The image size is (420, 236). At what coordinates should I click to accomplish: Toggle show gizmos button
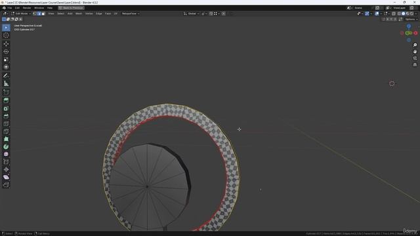click(x=367, y=13)
